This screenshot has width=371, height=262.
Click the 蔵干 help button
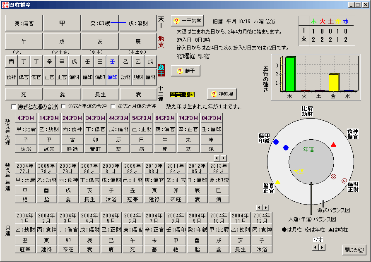tap(185, 71)
